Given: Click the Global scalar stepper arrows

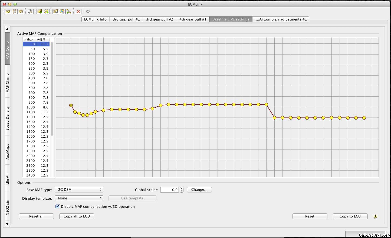Looking at the screenshot, I should pyautogui.click(x=182, y=190).
